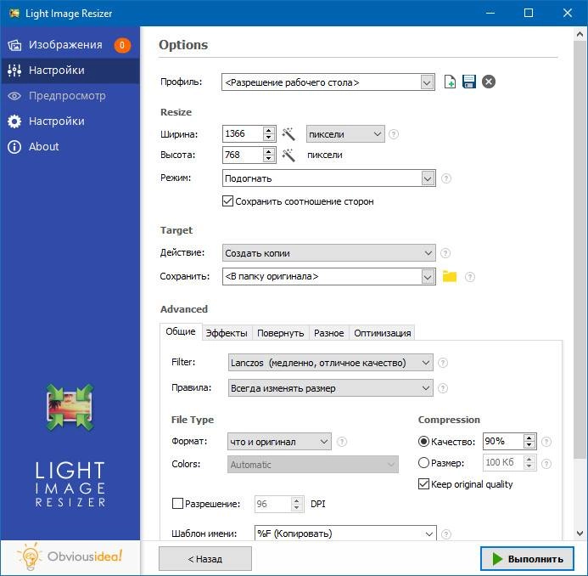
Task: Open the Сохранить location dropdown
Action: pyautogui.click(x=329, y=276)
